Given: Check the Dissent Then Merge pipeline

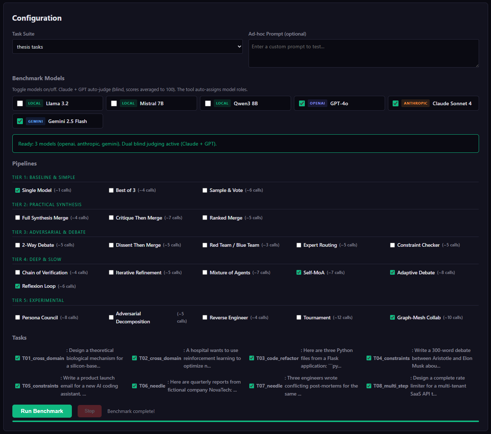Looking at the screenshot, I should (x=111, y=245).
